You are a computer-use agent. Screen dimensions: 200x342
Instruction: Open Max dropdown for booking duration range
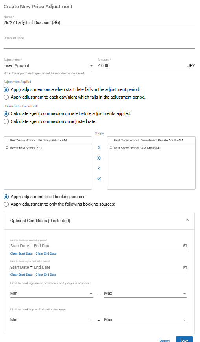pyautogui.click(x=145, y=320)
